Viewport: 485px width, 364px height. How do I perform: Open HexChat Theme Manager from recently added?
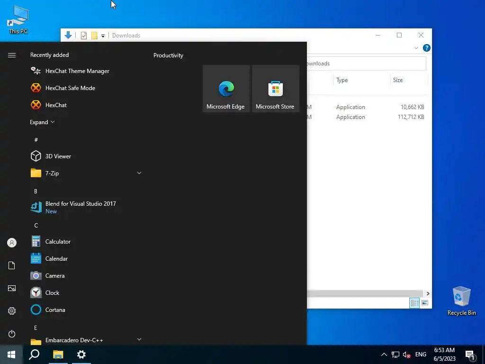point(87,71)
